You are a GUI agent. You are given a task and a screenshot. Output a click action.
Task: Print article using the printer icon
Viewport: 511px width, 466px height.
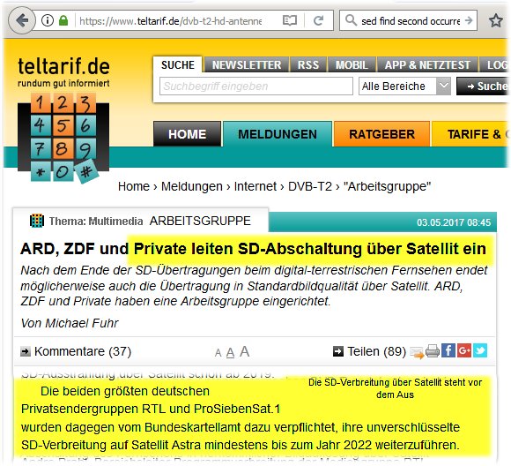click(x=433, y=351)
